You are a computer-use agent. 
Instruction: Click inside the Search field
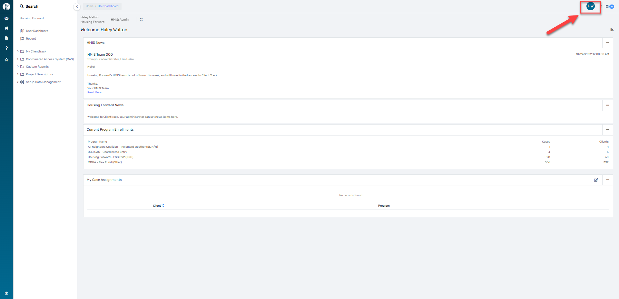click(x=39, y=6)
